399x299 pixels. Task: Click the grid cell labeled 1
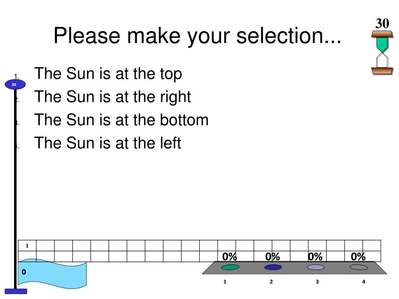(x=27, y=246)
